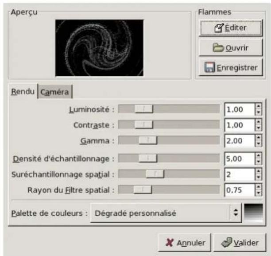Decrease Luminosité with the down arrow

(x=259, y=112)
